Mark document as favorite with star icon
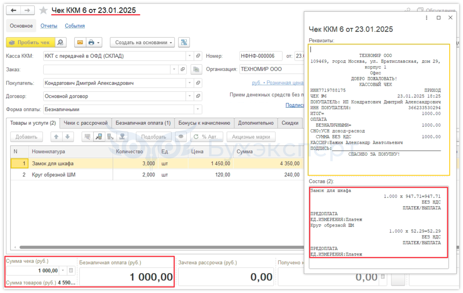This screenshot has height=293, width=463. tap(43, 11)
